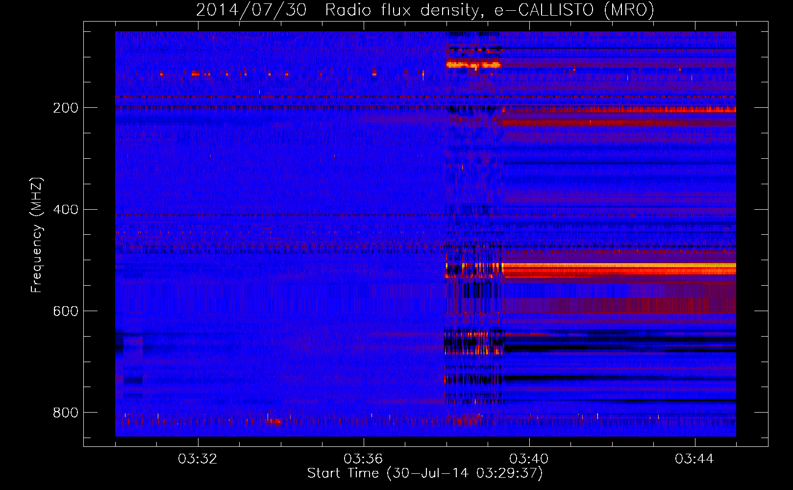Click the 03:32 time tick label
This screenshot has height=490, width=793.
(x=198, y=459)
